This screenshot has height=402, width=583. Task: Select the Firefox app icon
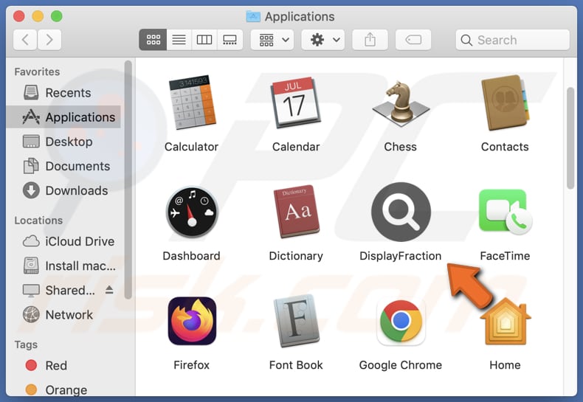192,321
